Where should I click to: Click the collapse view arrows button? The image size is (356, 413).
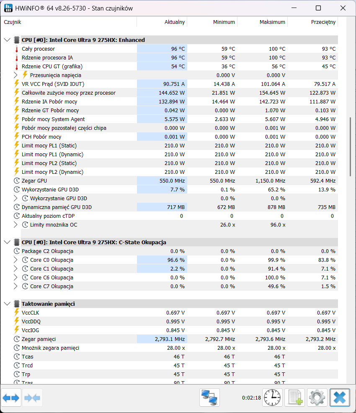[32, 398]
